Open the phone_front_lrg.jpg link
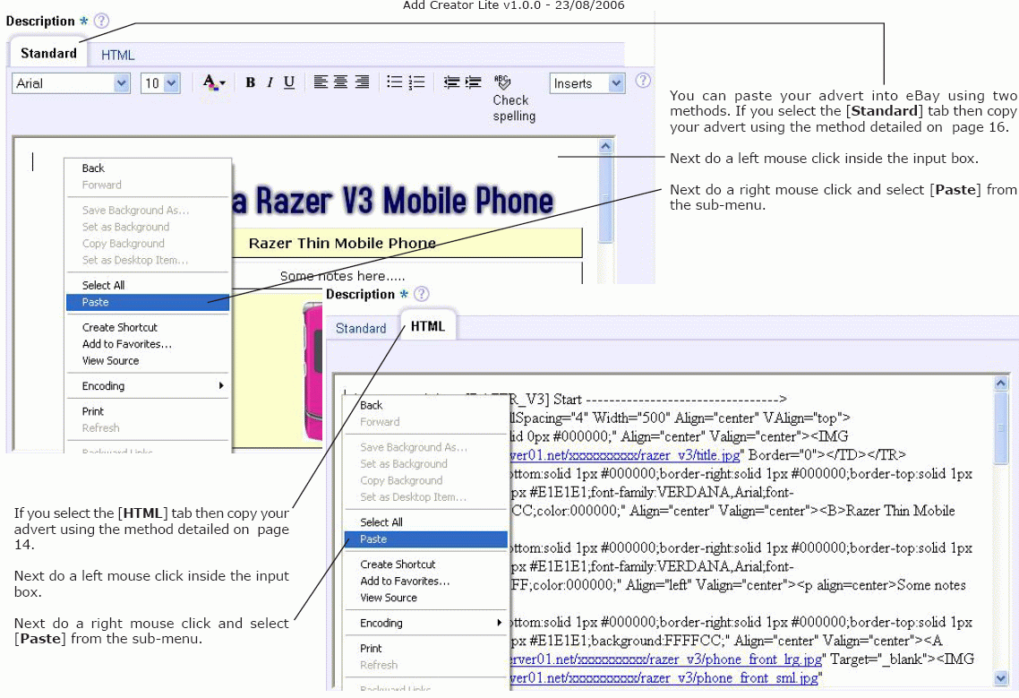The image size is (1019, 698). 666,659
